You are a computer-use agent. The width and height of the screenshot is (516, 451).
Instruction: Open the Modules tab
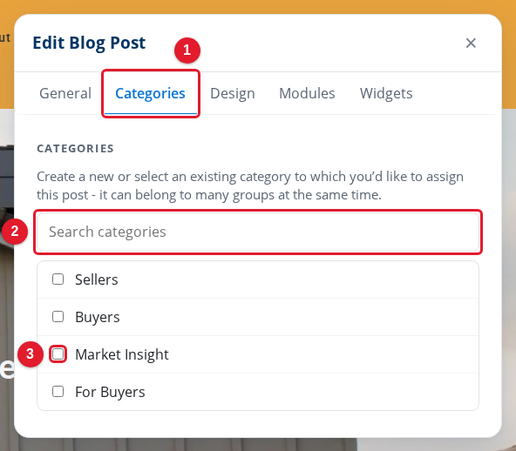[x=307, y=93]
